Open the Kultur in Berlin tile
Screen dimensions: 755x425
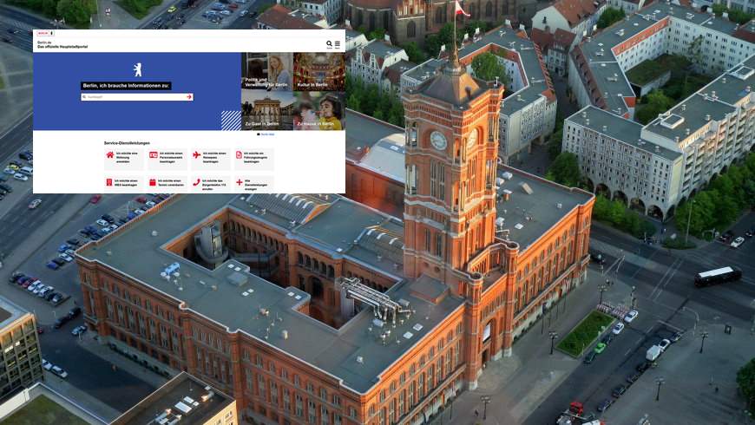[x=318, y=71]
